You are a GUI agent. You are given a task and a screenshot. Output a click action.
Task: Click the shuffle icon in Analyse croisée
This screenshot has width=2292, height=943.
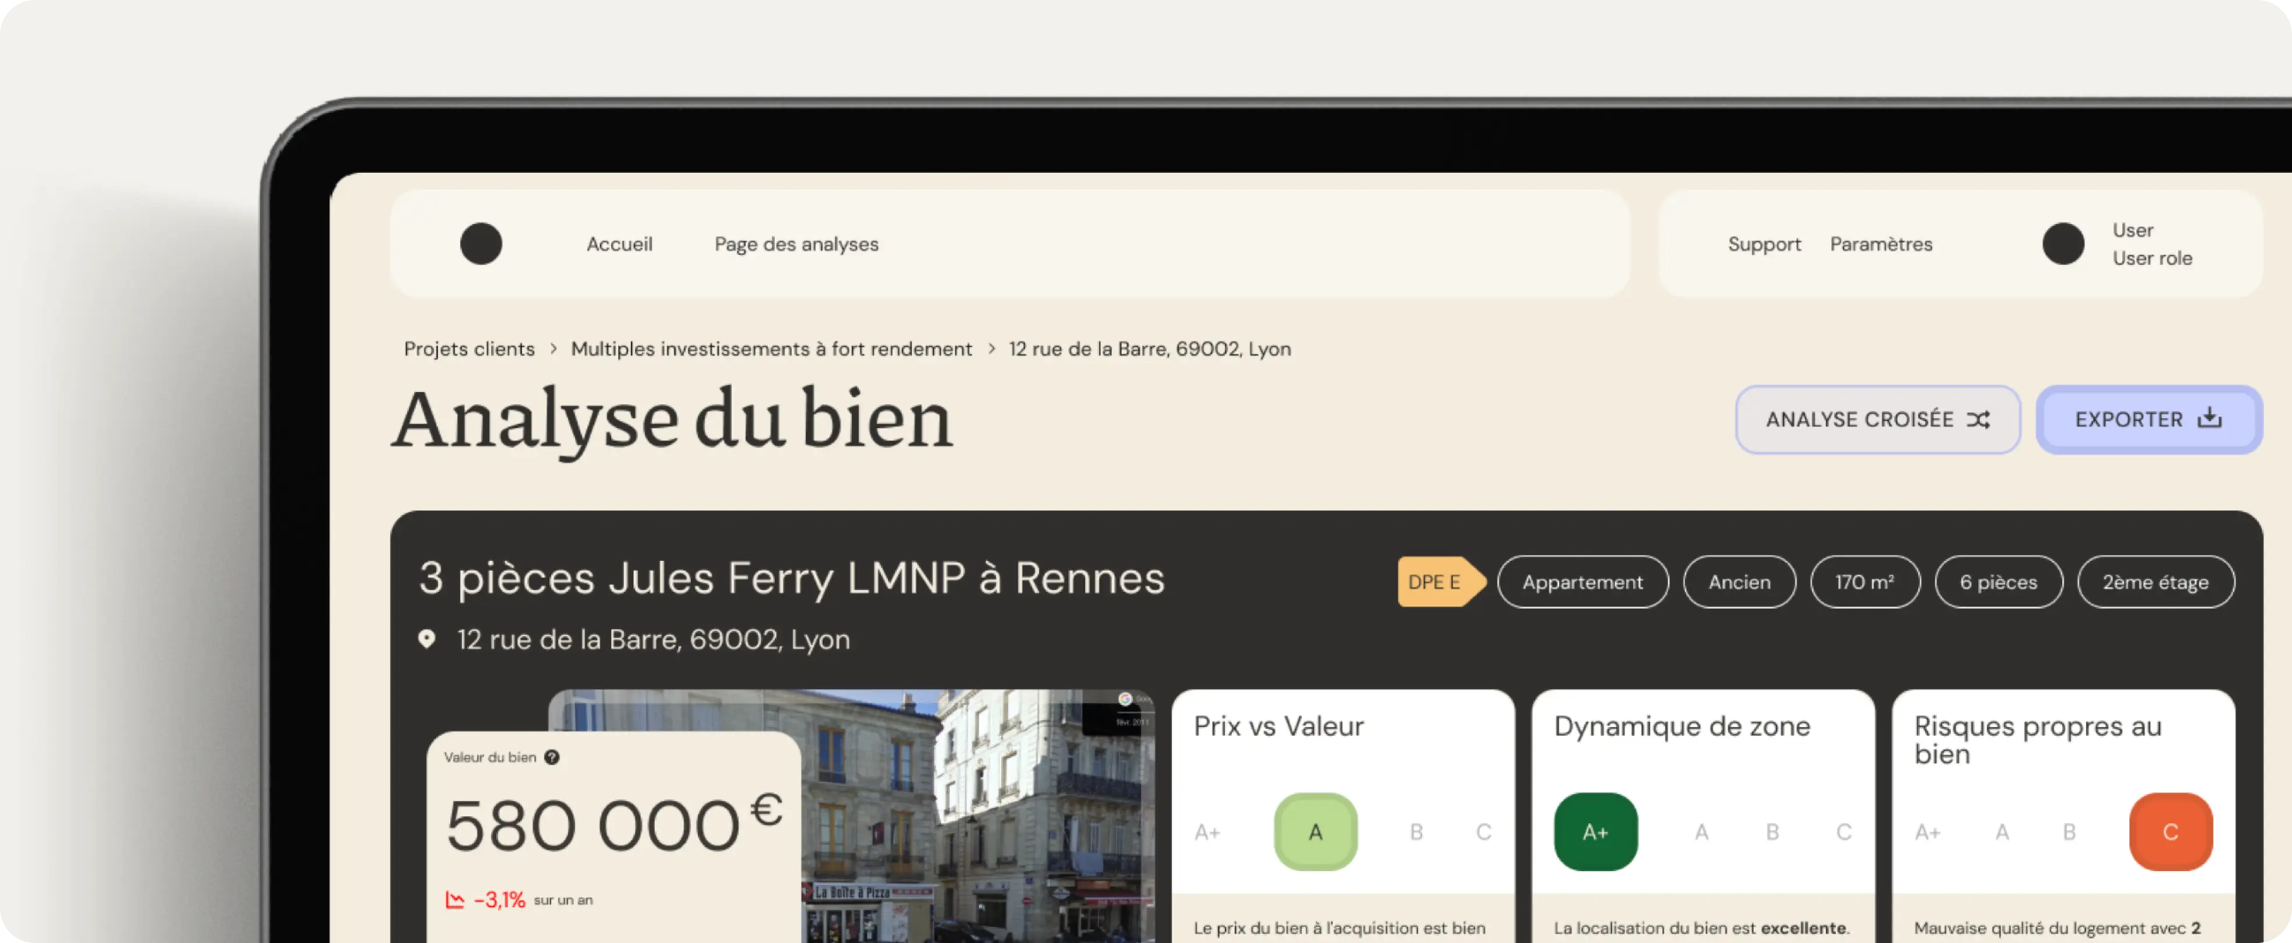[x=1978, y=419]
